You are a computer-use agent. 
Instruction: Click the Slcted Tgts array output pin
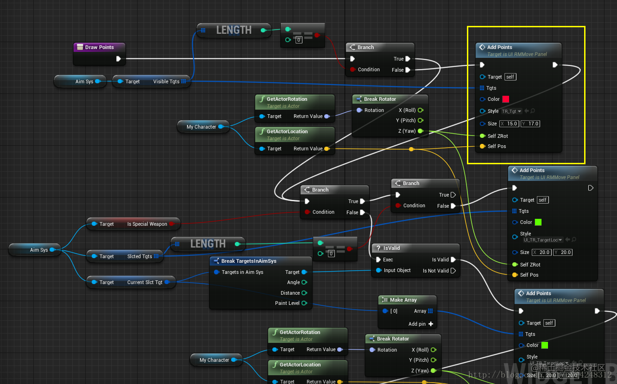point(156,256)
